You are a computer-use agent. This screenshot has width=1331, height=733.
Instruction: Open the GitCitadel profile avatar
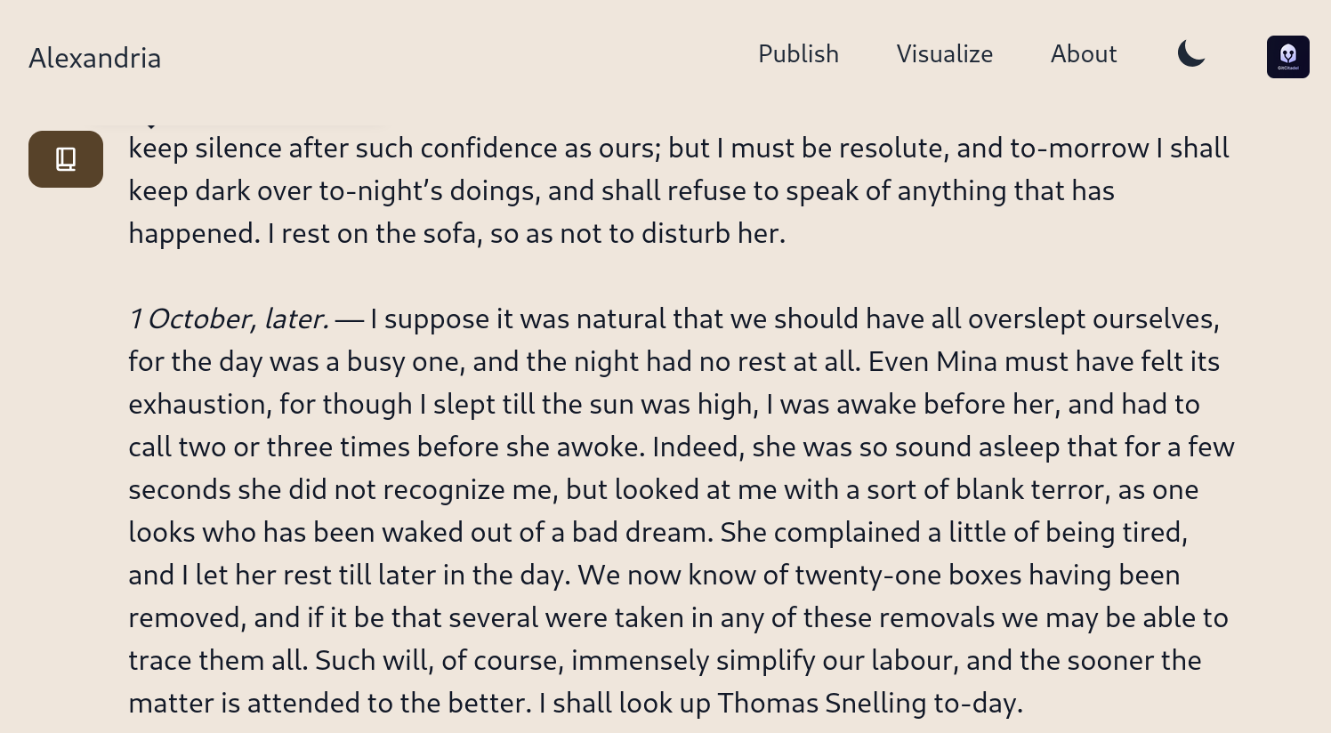pos(1287,57)
